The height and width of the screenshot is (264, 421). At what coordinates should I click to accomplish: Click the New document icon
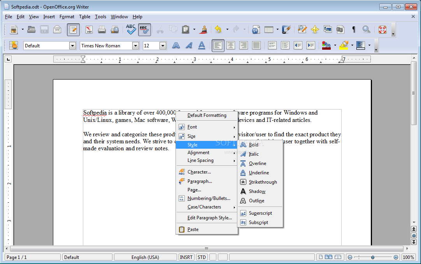(x=14, y=30)
